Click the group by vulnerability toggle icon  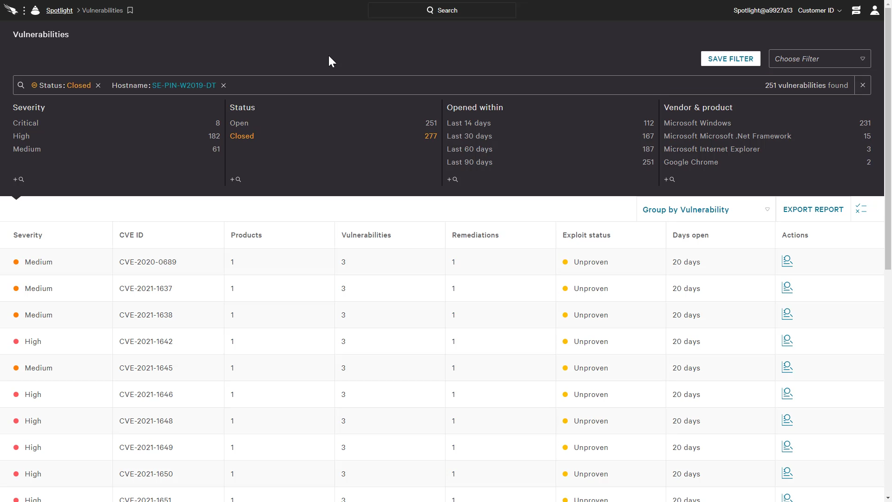(x=767, y=210)
